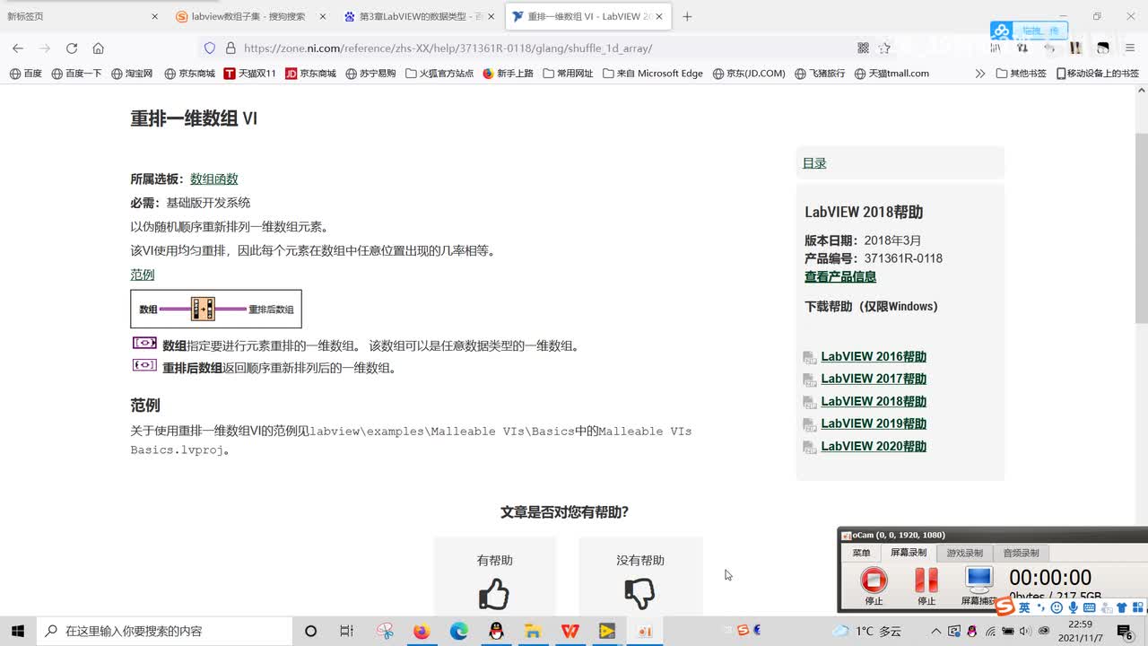Open LabVIEW 2016帮助 link
The height and width of the screenshot is (646, 1148).
(874, 357)
